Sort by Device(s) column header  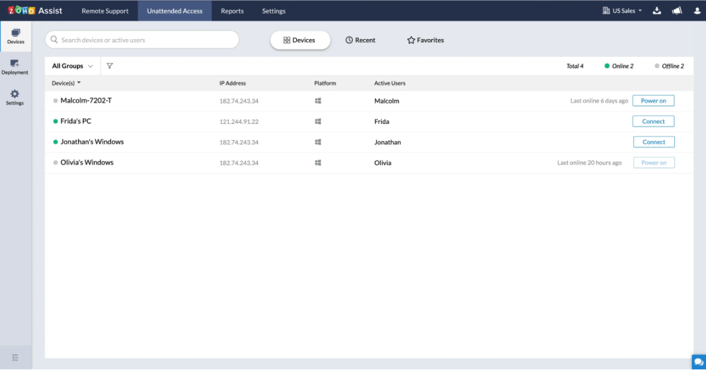pos(66,83)
